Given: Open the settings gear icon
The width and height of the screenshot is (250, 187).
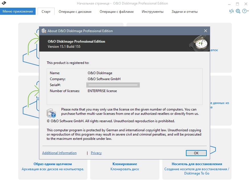Looking at the screenshot, I should [238, 11].
